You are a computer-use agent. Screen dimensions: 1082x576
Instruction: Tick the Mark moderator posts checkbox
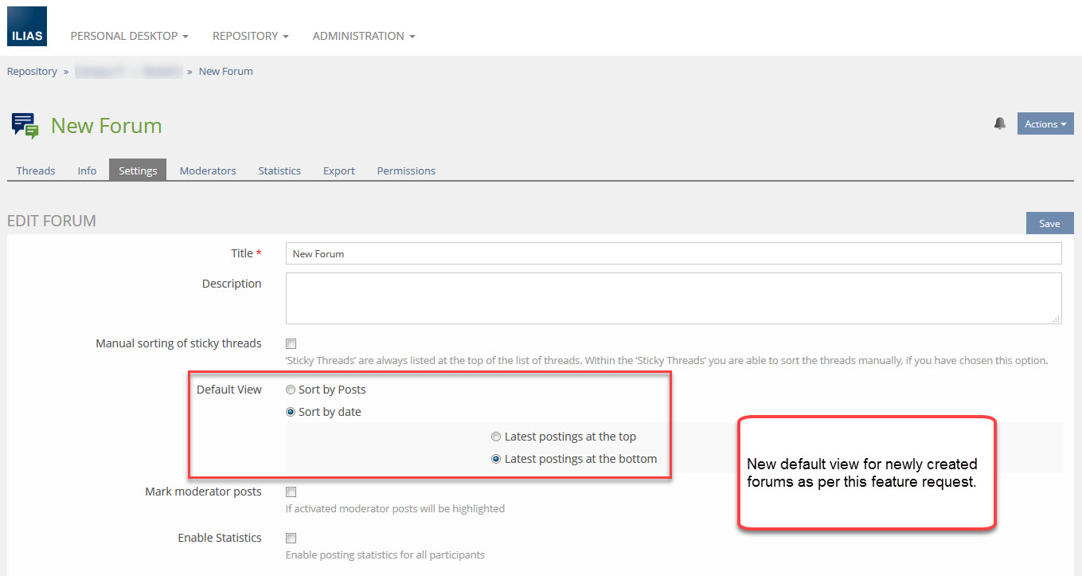(x=291, y=492)
